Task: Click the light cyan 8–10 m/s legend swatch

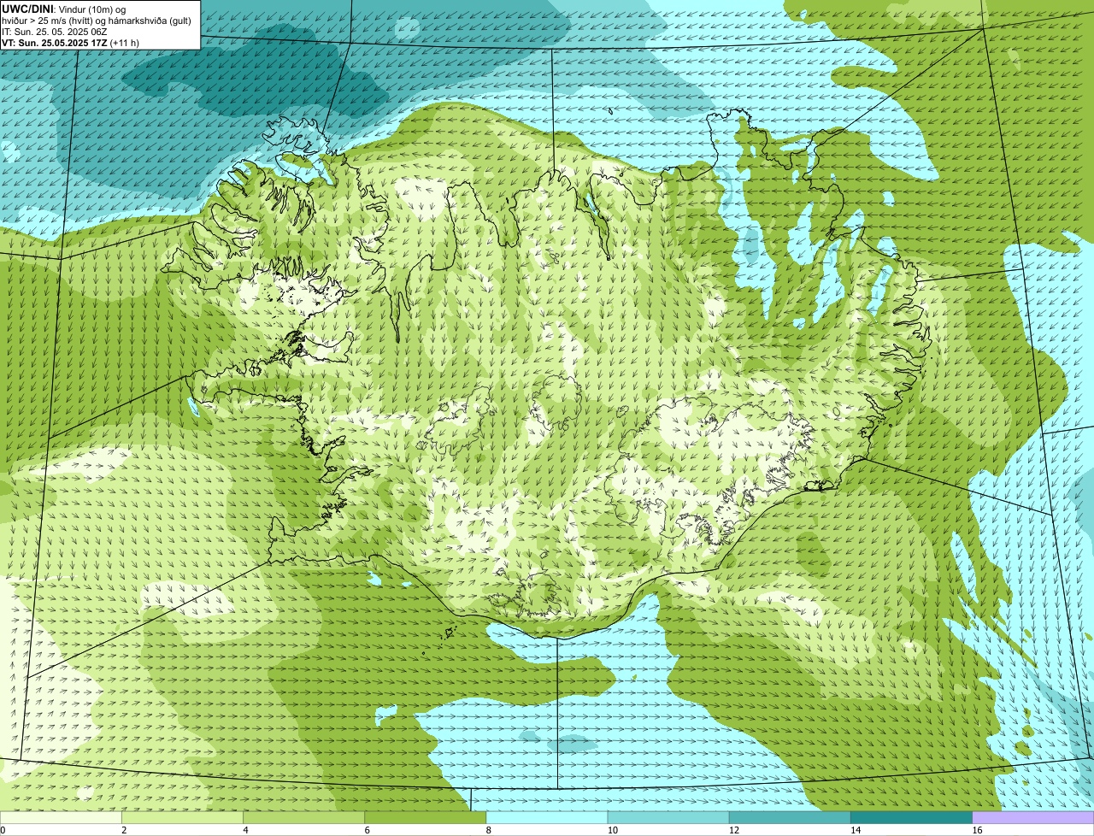Action: pyautogui.click(x=547, y=817)
